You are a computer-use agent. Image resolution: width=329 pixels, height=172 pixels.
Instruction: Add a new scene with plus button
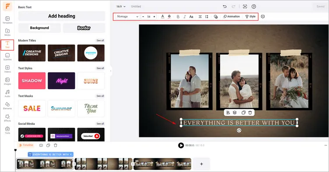(x=201, y=164)
